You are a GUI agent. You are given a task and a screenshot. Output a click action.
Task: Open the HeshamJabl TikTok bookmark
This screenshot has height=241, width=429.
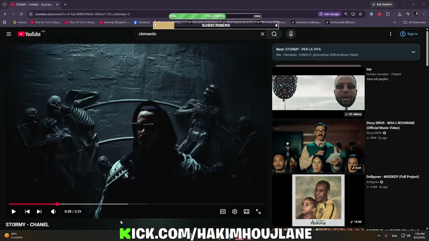341,22
